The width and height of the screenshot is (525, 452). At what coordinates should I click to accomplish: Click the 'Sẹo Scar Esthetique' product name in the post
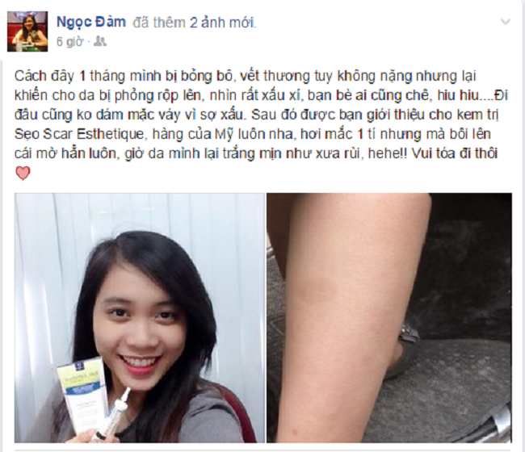(79, 134)
